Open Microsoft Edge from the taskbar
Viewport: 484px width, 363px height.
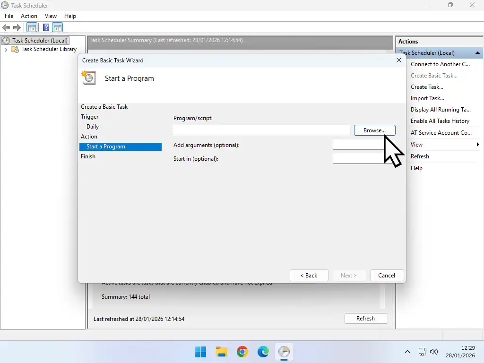(263, 352)
